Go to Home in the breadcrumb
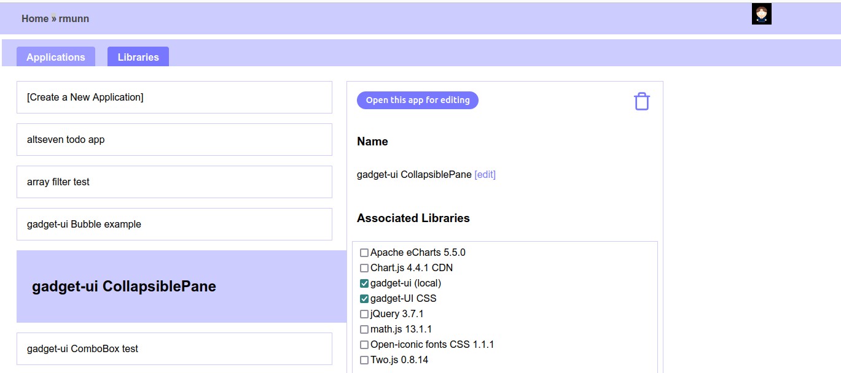The width and height of the screenshot is (841, 373). 35,18
